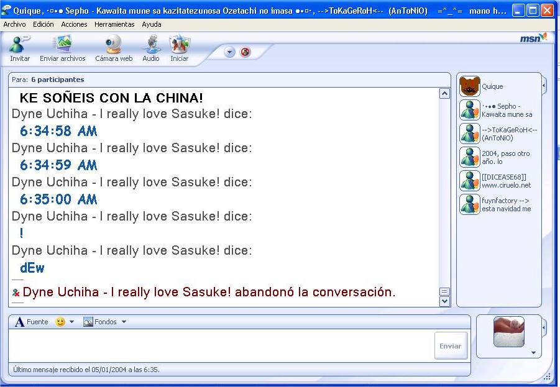Click the scrollbar thumb in chat history
Screen dimensions: 560x387
click(444, 292)
